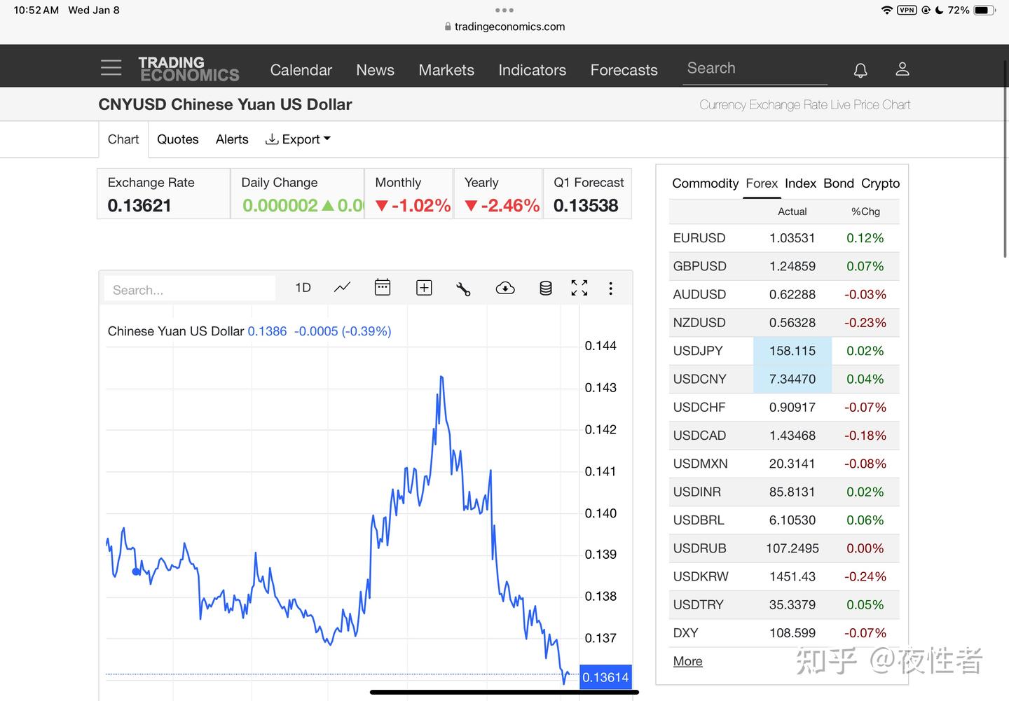1009x701 pixels.
Task: Open the USDINR quote link
Action: point(696,492)
